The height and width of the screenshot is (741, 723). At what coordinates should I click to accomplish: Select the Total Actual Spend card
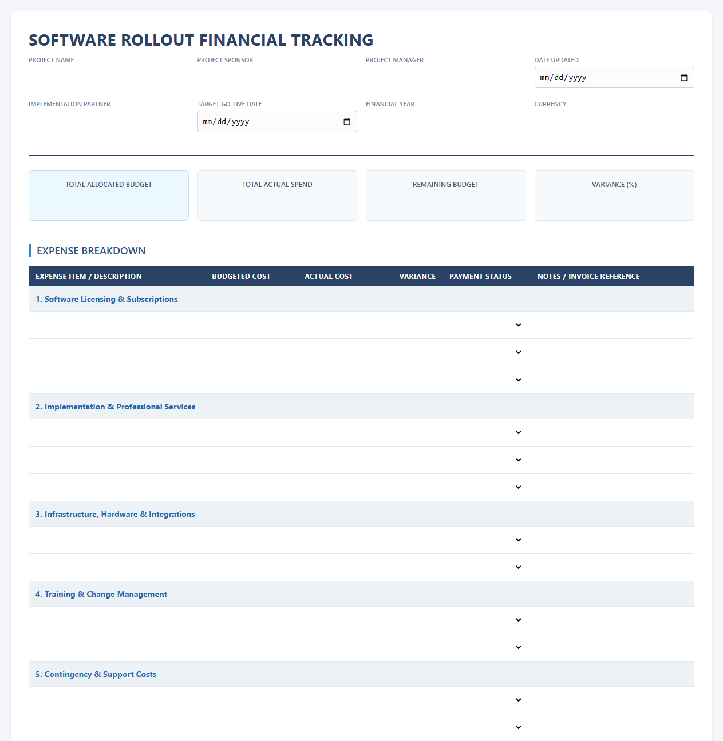pyautogui.click(x=277, y=196)
